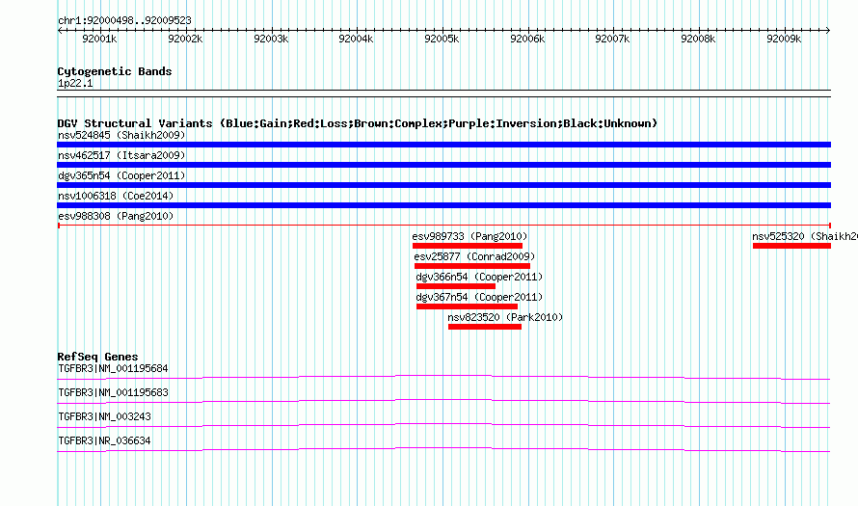Select the dgv366n54 (Cooper2011) label
The width and height of the screenshot is (858, 506).
[x=479, y=277]
